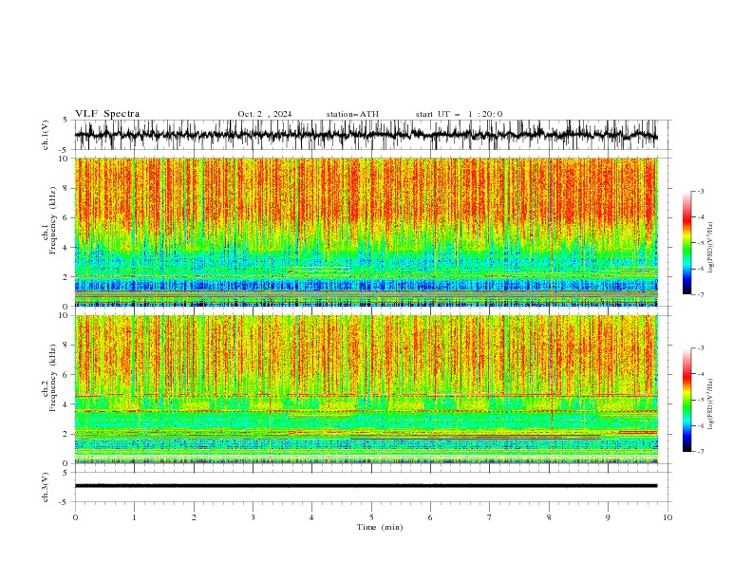This screenshot has height=581, width=752.
Task: Click the "5" tick on ch.1(V) axis
Action: click(x=67, y=121)
